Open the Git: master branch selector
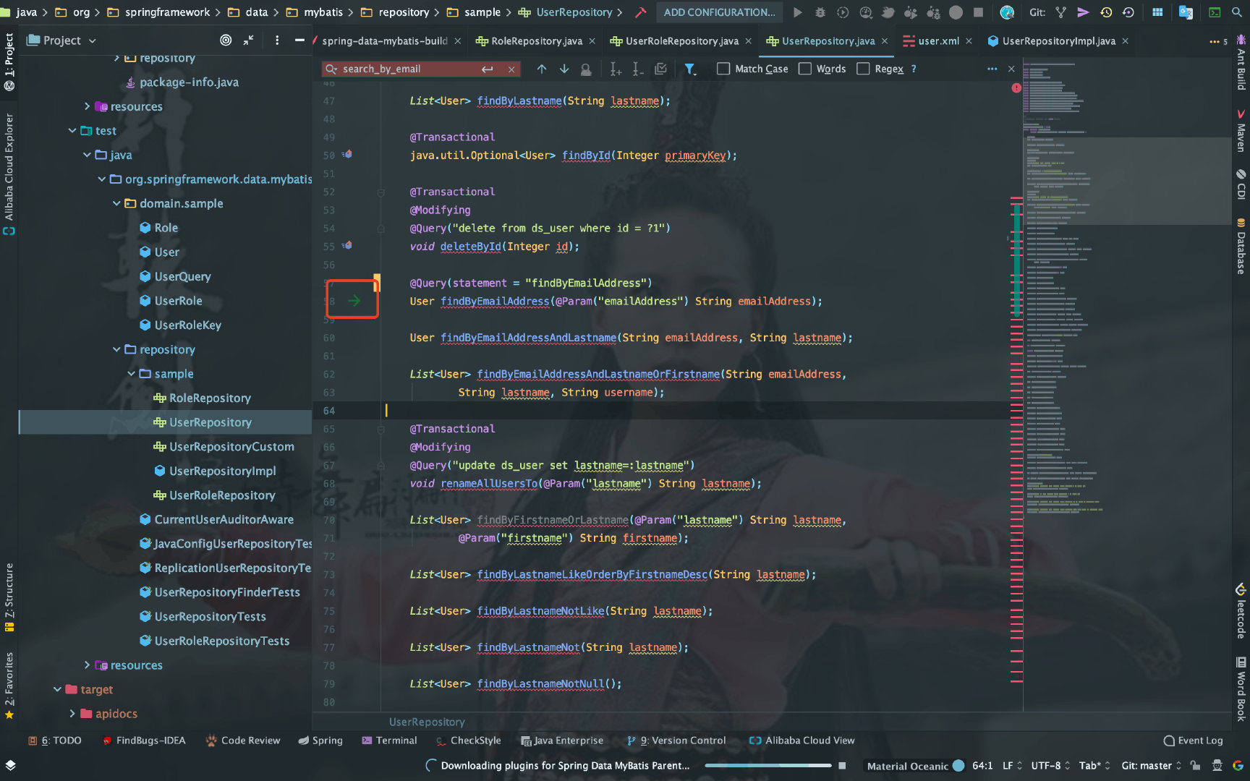The height and width of the screenshot is (781, 1250). [x=1151, y=765]
